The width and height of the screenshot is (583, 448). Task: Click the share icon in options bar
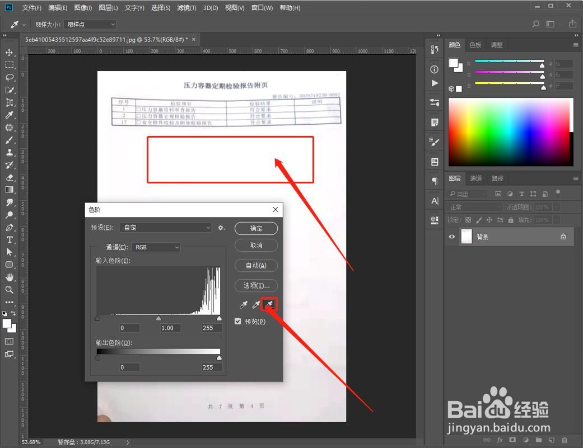[x=572, y=24]
